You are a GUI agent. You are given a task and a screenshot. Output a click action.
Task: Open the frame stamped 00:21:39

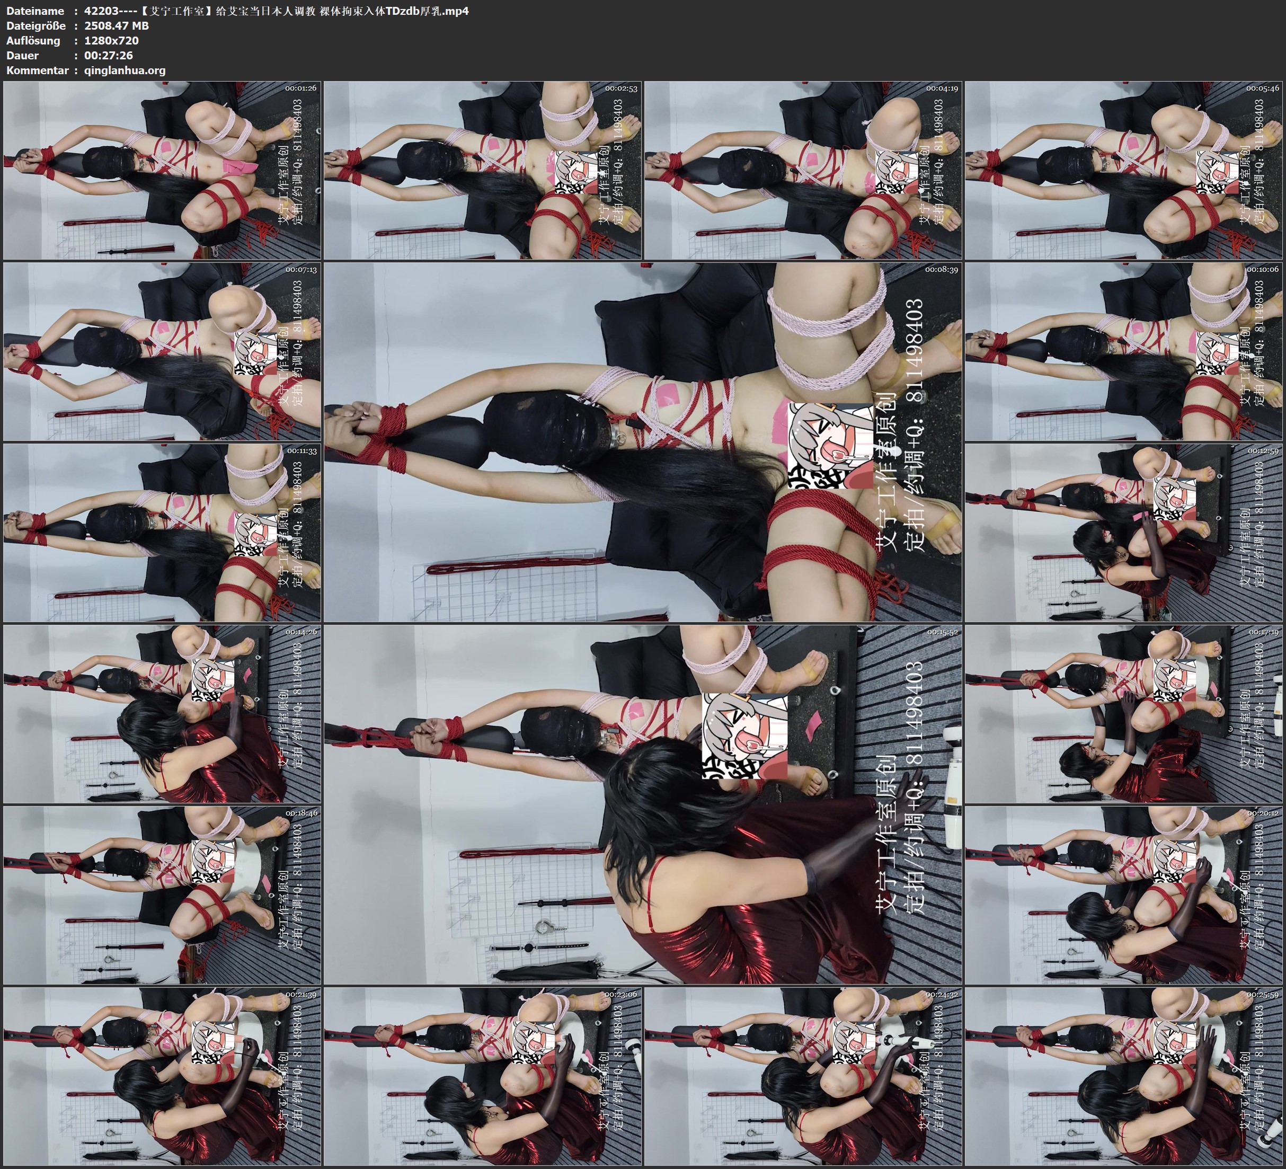162,1076
